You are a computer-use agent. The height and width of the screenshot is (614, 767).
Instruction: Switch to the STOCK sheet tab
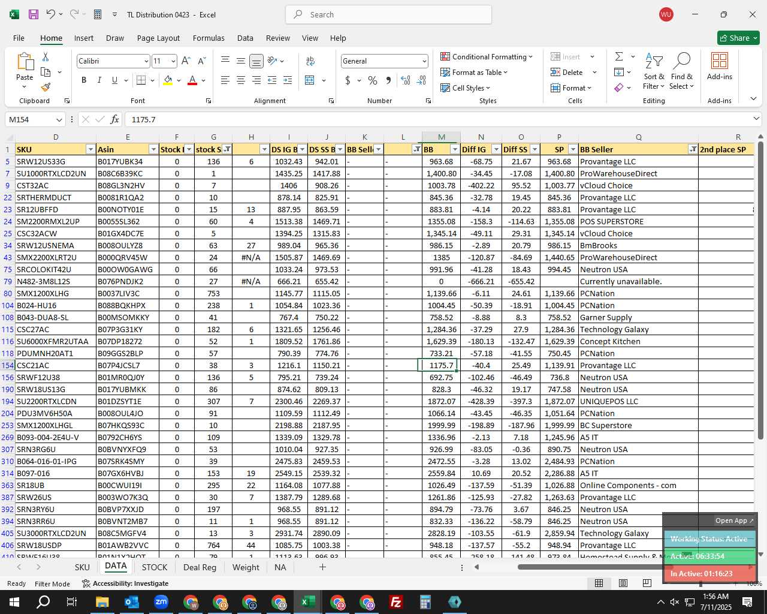point(155,567)
